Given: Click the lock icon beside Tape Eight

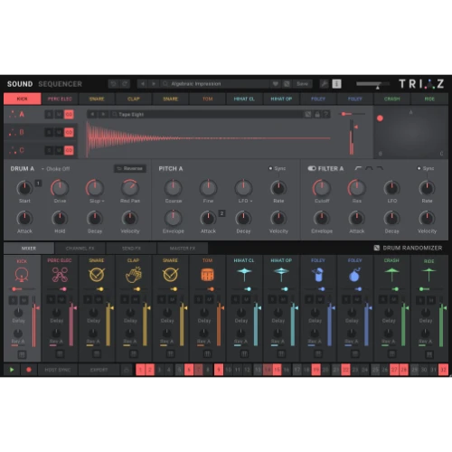Looking at the screenshot, I should [317, 114].
